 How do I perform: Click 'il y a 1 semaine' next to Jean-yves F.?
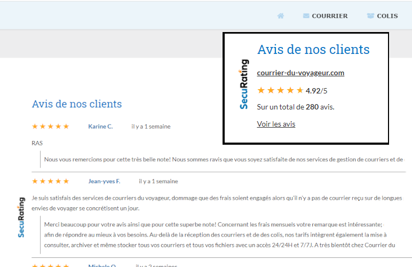point(159,182)
